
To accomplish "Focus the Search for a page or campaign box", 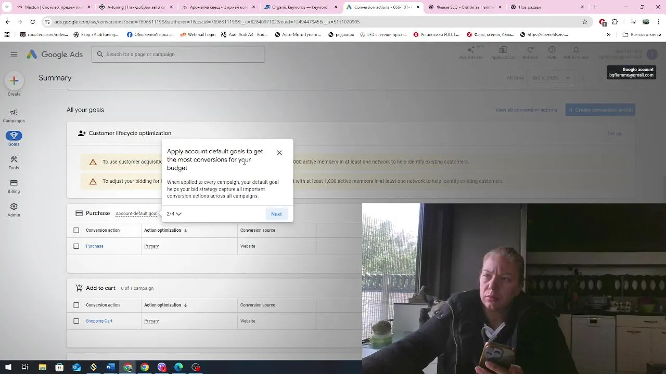I will point(178,54).
